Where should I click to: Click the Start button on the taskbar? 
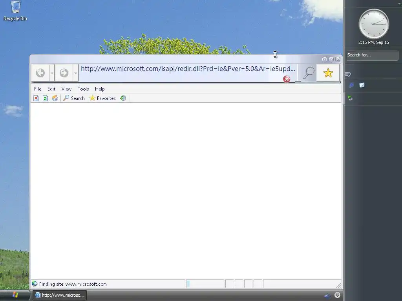tap(15, 295)
